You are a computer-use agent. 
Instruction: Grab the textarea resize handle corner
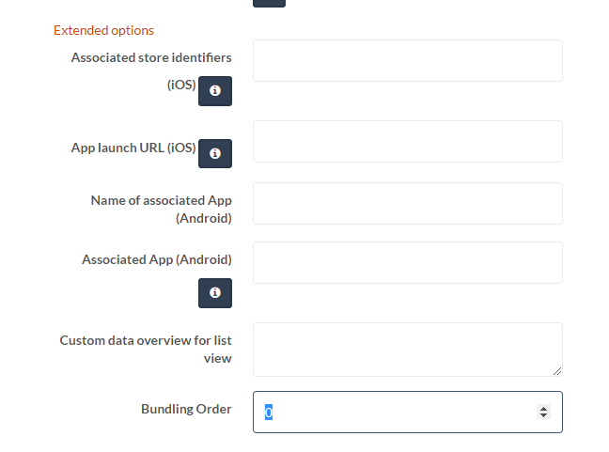click(557, 371)
